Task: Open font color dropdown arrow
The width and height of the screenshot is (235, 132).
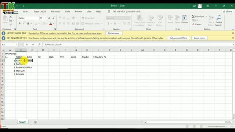Action: point(54,23)
